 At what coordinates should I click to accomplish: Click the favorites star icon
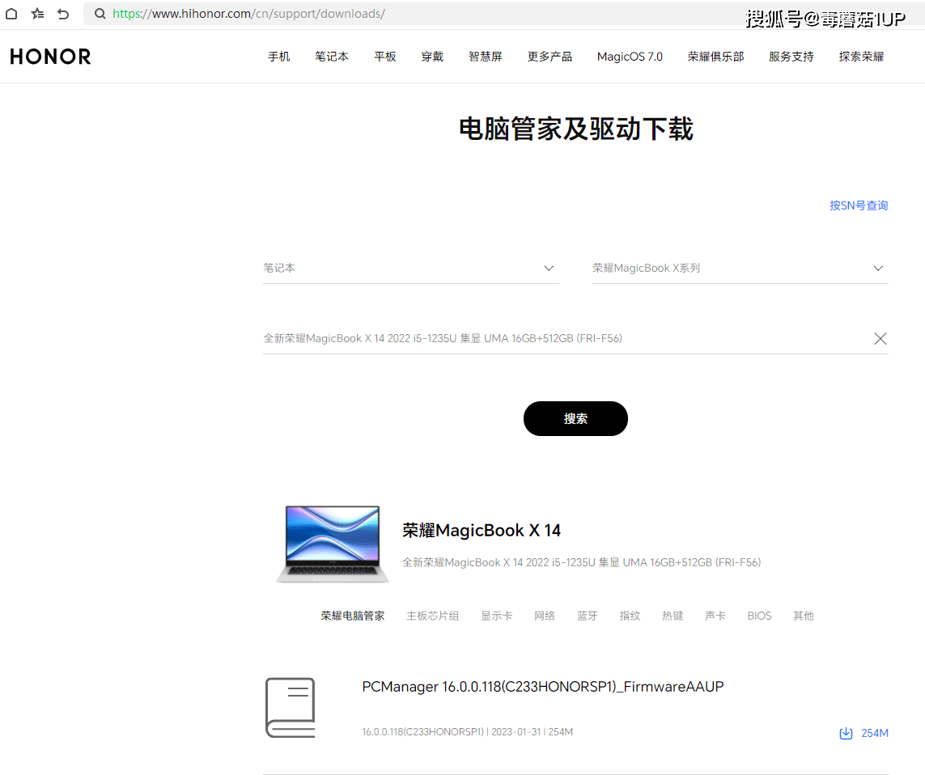click(x=38, y=14)
